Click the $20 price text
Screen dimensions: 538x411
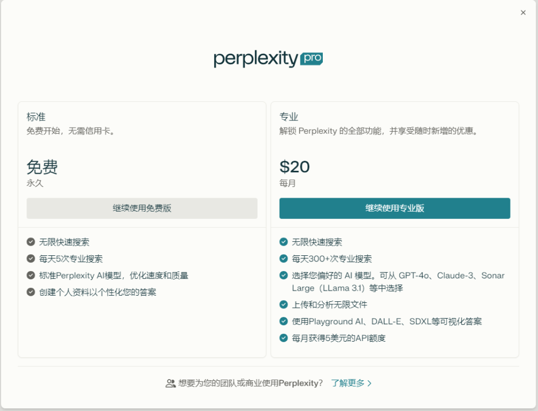(296, 166)
